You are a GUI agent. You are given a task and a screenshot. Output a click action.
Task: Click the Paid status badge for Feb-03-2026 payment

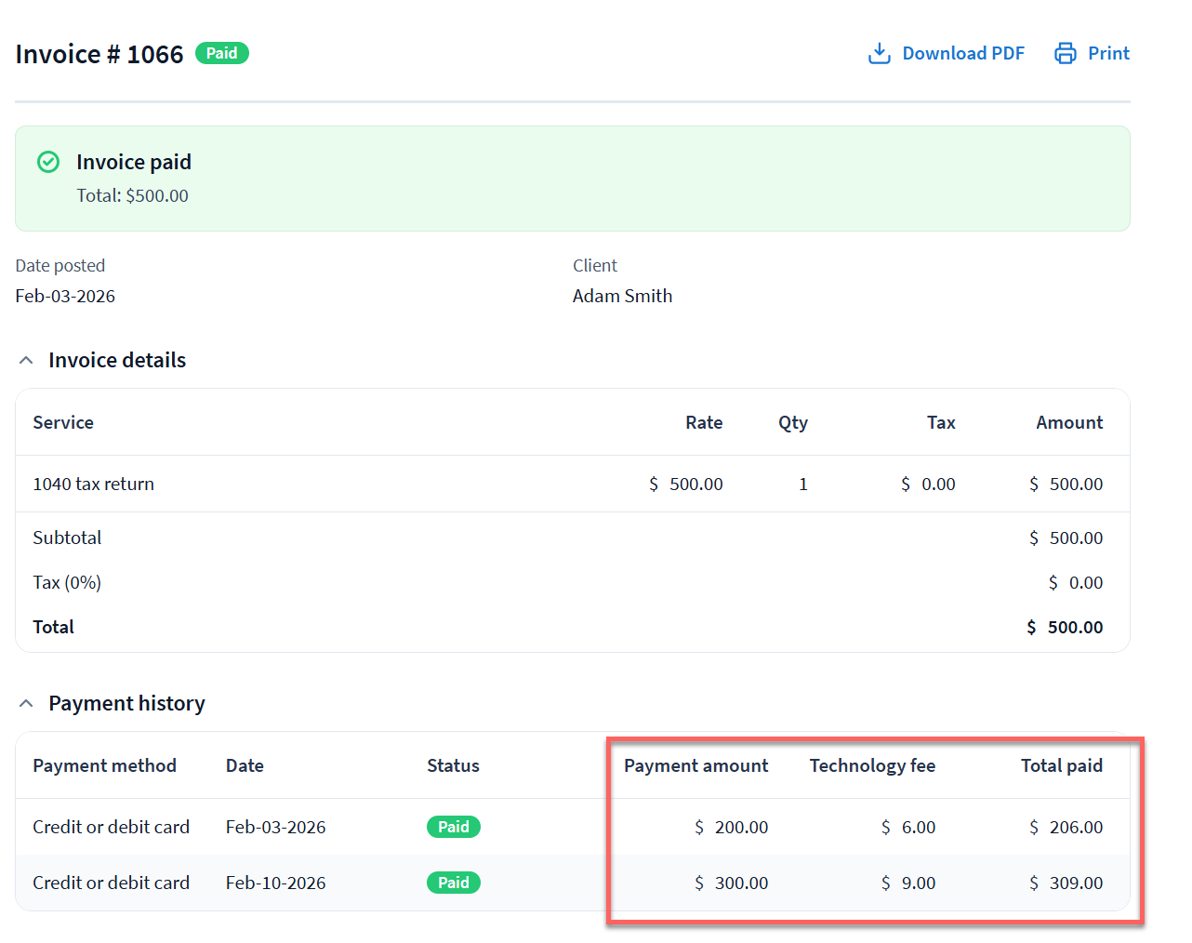(453, 827)
